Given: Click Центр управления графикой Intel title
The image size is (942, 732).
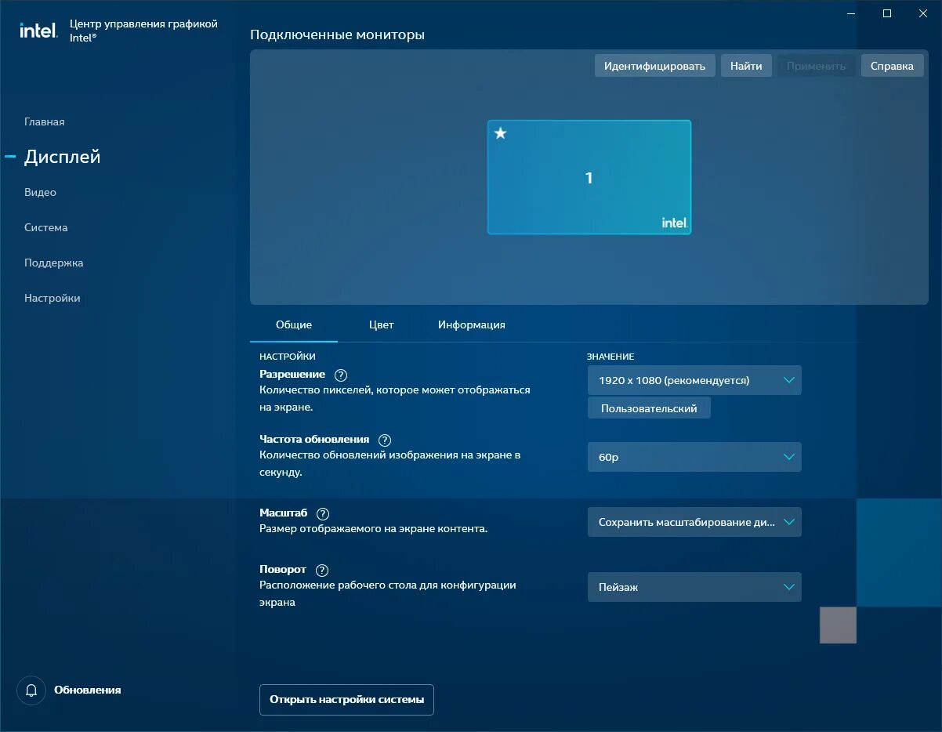Looking at the screenshot, I should point(143,30).
